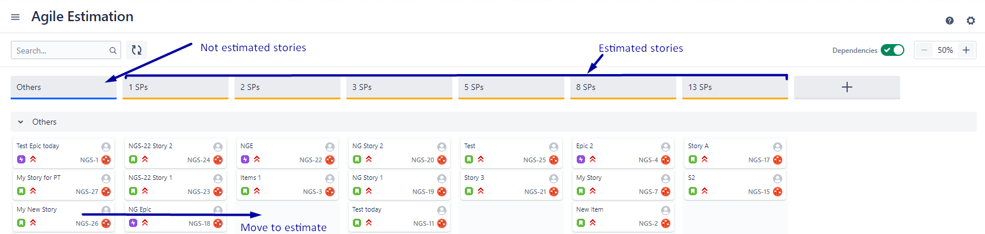Image resolution: width=985 pixels, height=234 pixels.
Task: Open the help question mark icon
Action: 950,21
